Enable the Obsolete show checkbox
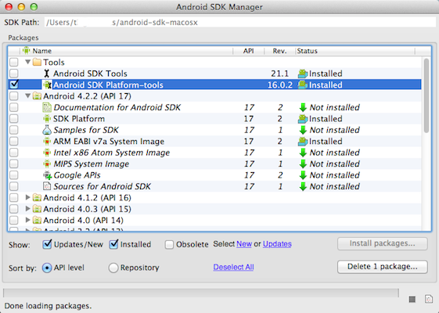Image resolution: width=439 pixels, height=313 pixels. tap(169, 245)
